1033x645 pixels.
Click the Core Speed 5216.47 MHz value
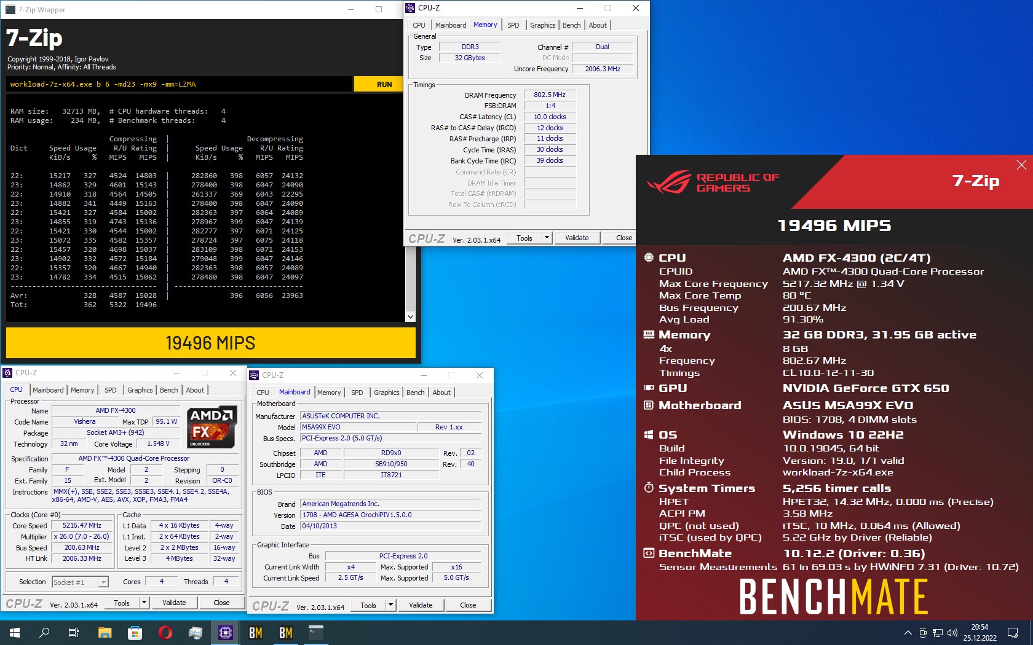coord(82,525)
